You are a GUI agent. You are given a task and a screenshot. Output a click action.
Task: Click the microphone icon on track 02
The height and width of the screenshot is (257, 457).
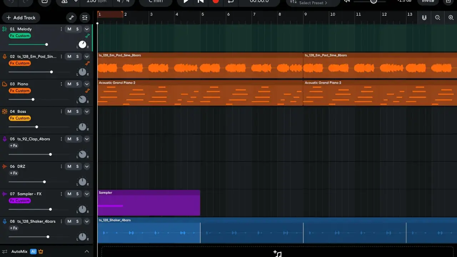[x=5, y=56]
